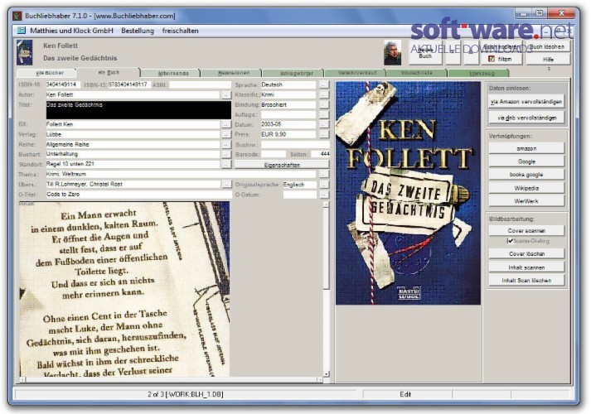Open lookup button next to Reihe field
This screenshot has width=591, height=414.
(225, 145)
